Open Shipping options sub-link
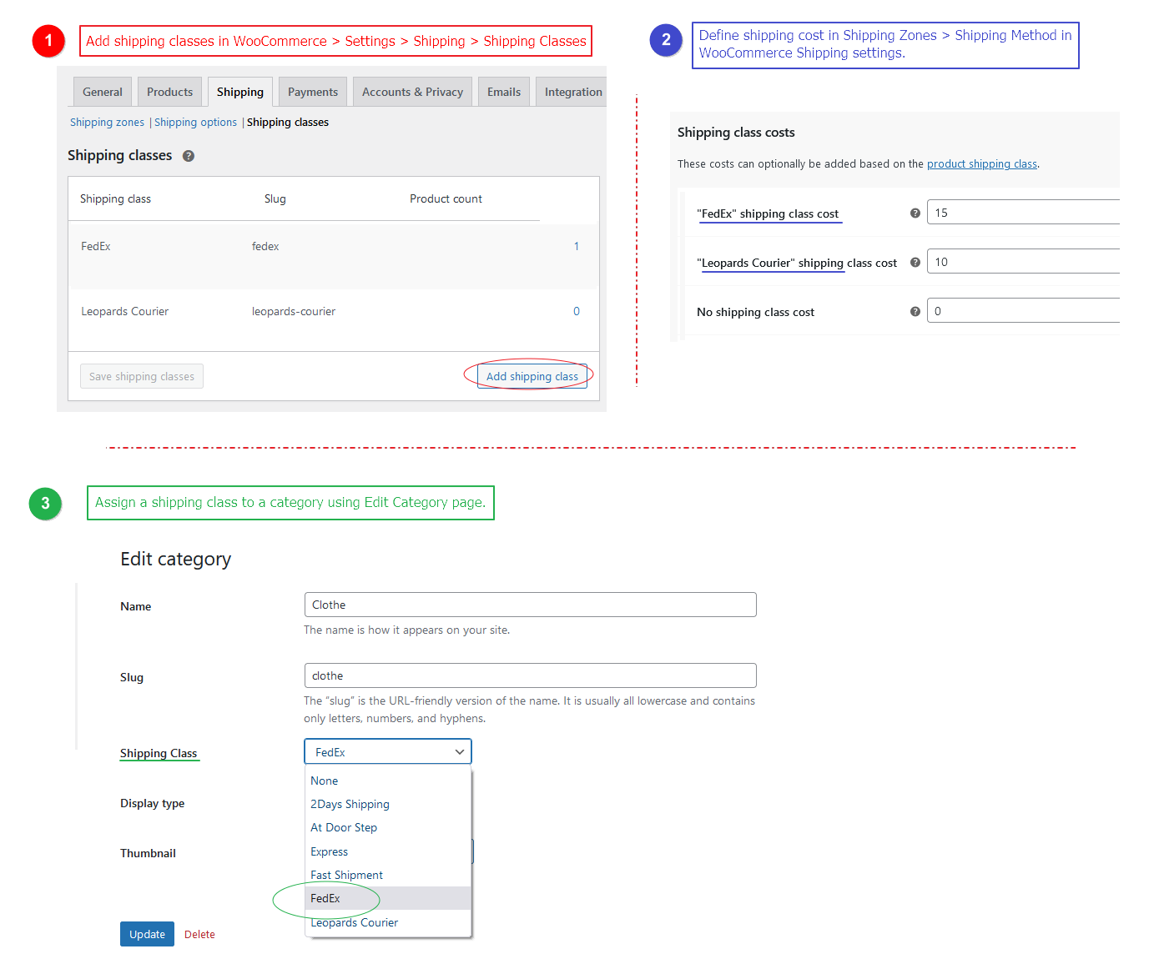 click(195, 123)
